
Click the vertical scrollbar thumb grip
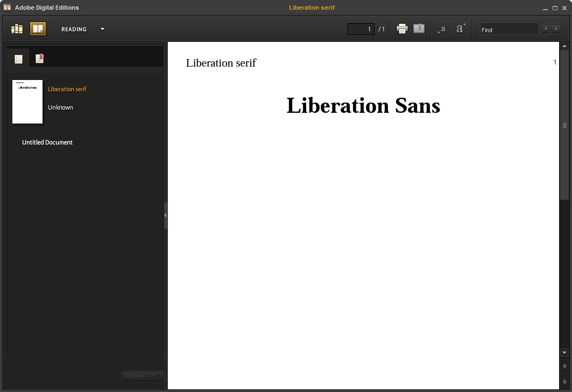click(x=564, y=125)
